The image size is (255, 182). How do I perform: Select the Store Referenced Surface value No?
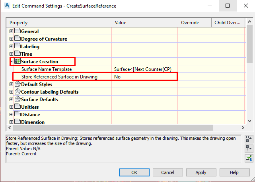144,77
